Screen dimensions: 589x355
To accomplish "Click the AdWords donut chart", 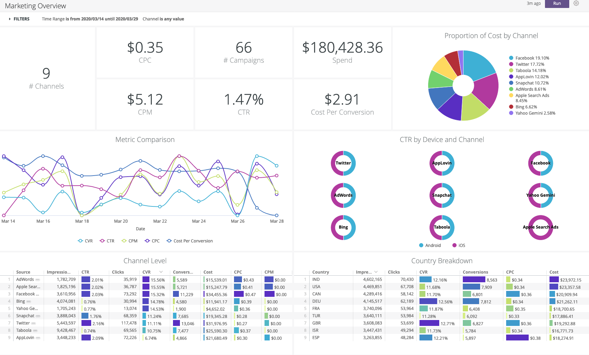I will click(x=343, y=195).
